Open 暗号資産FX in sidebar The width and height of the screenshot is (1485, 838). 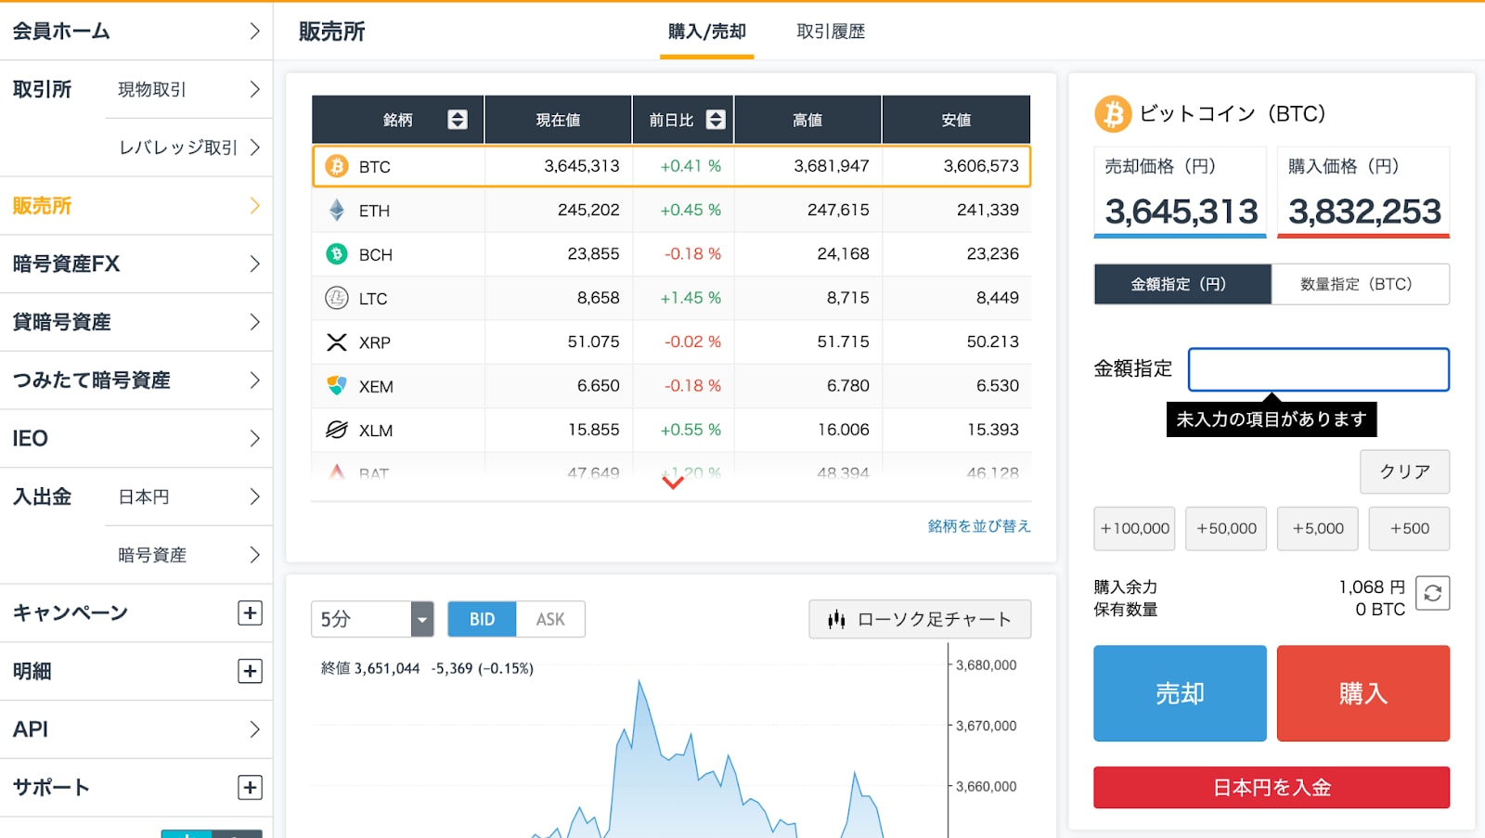point(136,264)
